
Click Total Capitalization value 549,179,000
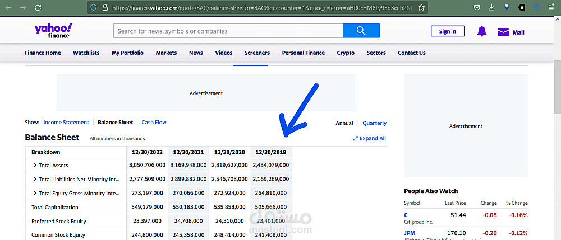point(148,207)
